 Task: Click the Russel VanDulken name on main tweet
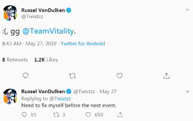(43, 10)
